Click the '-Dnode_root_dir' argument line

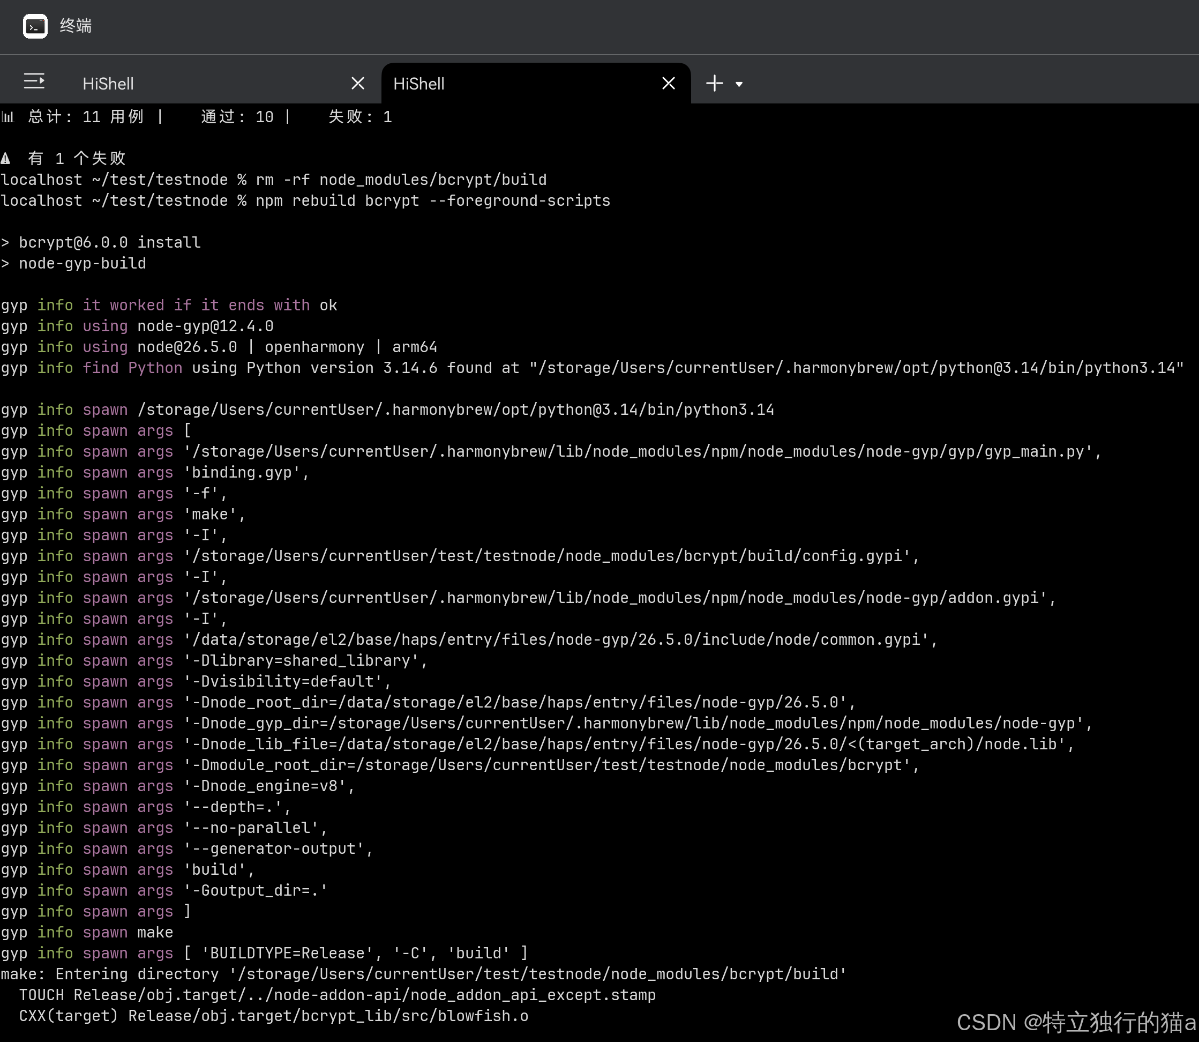click(x=429, y=703)
